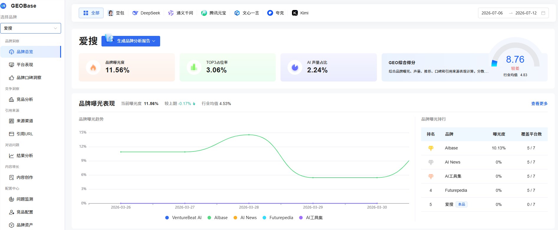
Task: Click the line chart icon beside 结果分析
Action: point(12,156)
